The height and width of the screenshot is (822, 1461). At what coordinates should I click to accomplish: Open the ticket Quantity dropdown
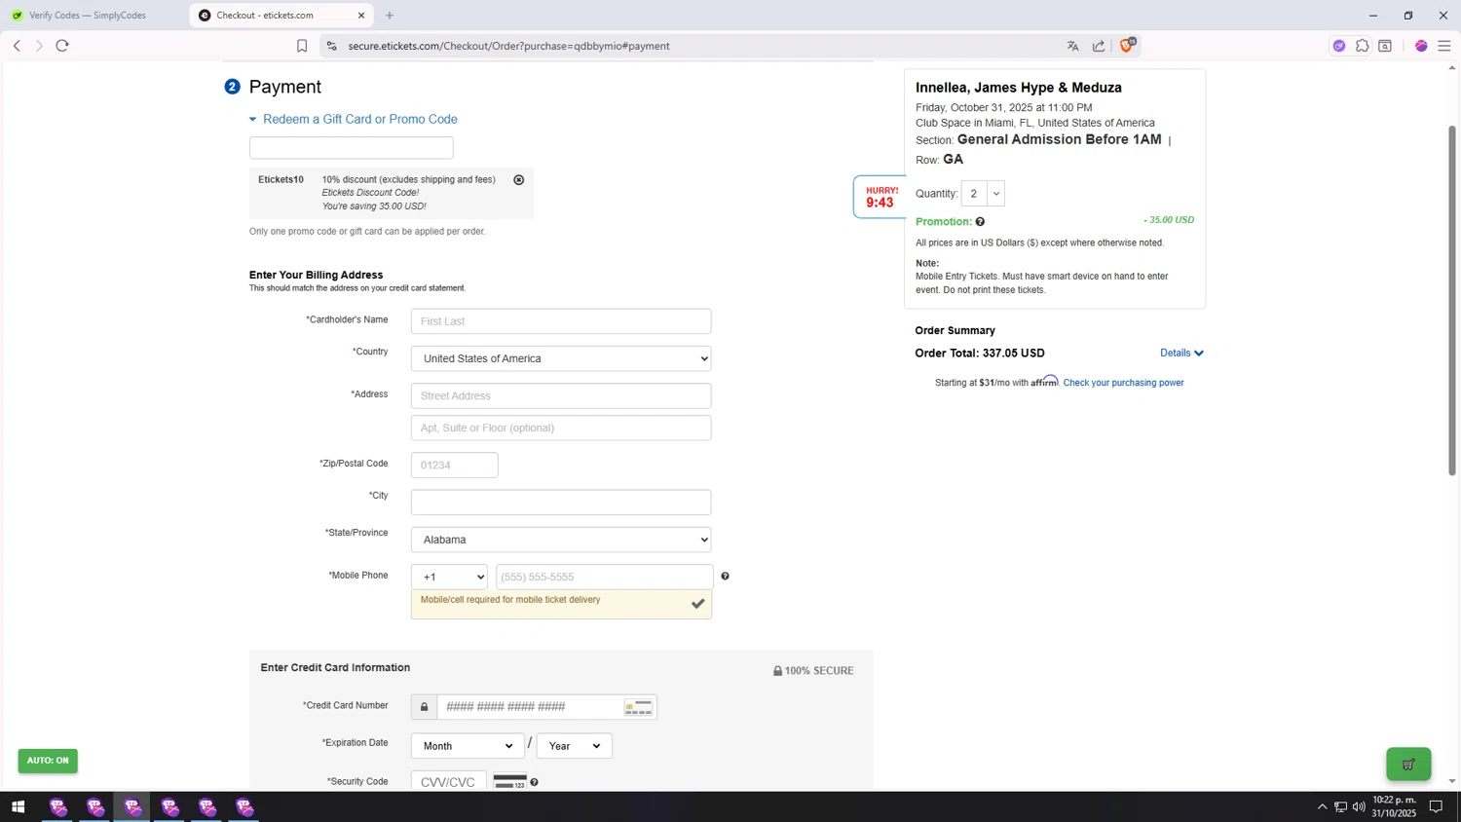(x=983, y=194)
